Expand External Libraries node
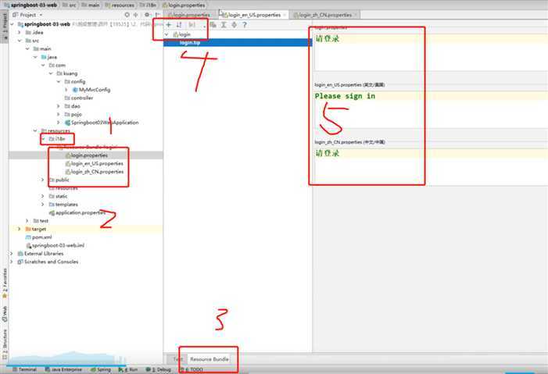The width and height of the screenshot is (548, 374). 13,254
